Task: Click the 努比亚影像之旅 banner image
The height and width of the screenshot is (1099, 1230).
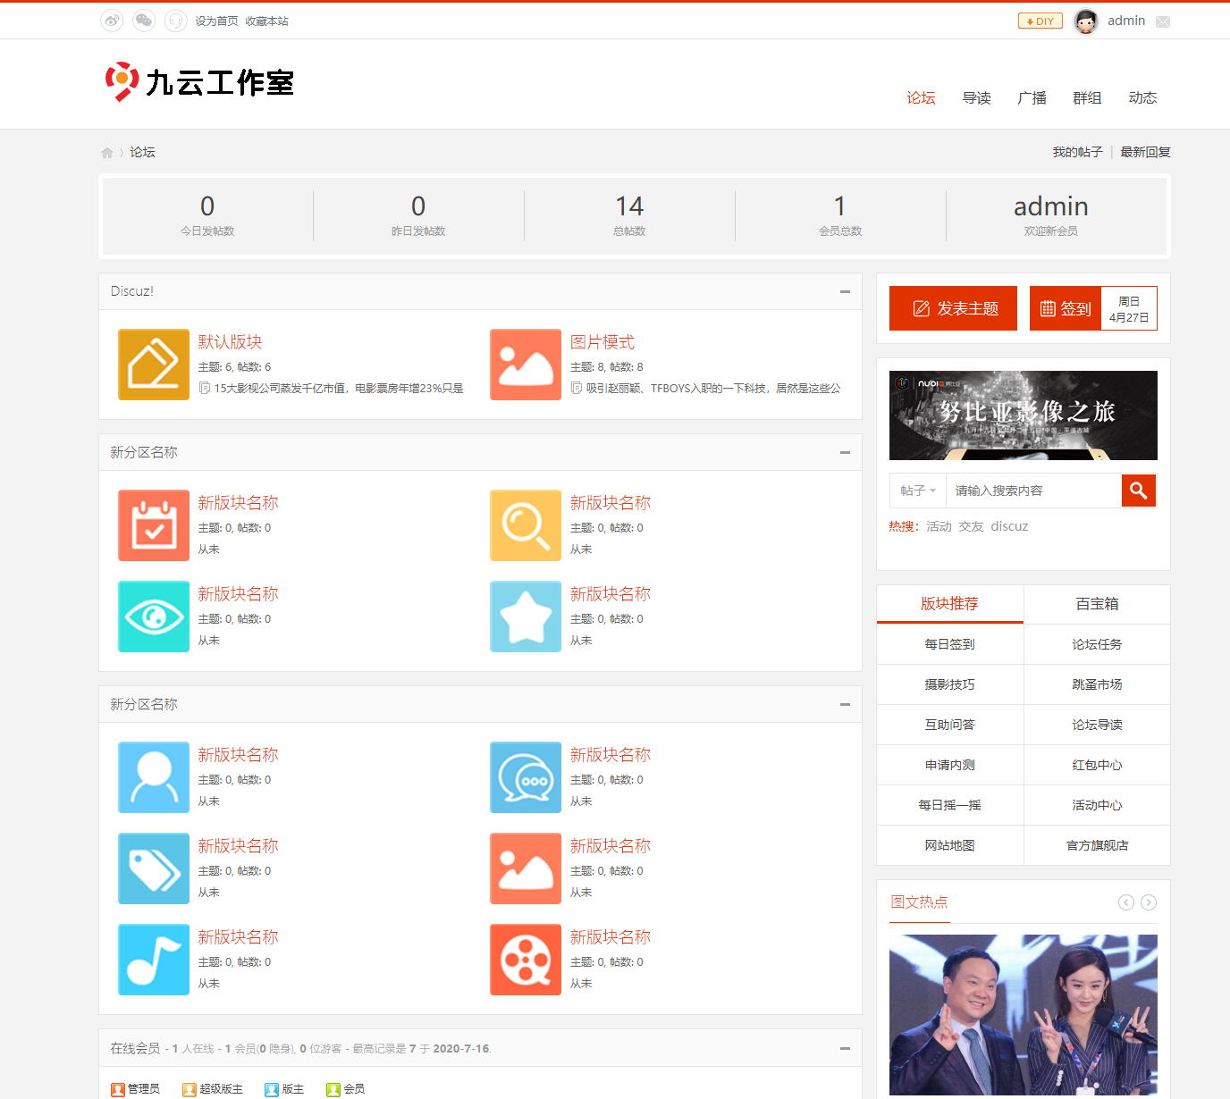Action: pyautogui.click(x=1023, y=415)
